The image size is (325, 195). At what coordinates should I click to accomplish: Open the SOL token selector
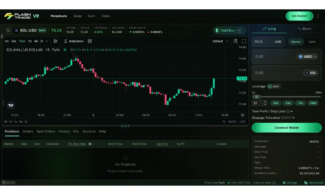(x=310, y=73)
